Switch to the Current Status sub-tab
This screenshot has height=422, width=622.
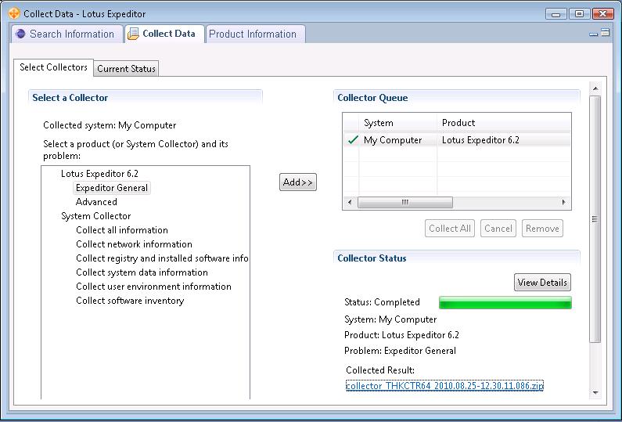tap(126, 69)
